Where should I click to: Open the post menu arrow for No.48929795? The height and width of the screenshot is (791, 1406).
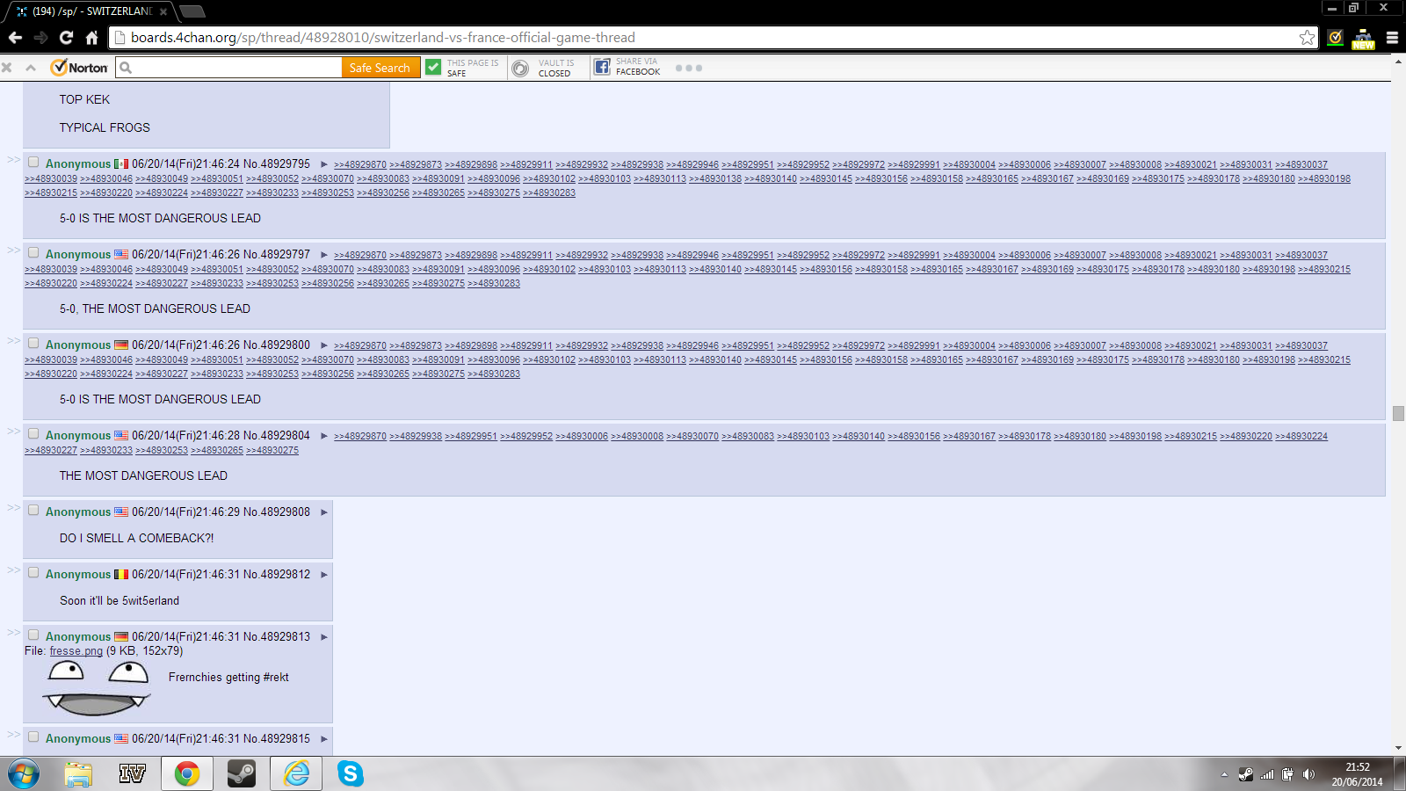click(324, 164)
